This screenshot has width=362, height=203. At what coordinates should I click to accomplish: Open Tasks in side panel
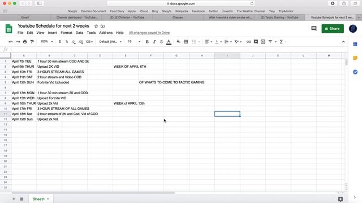355,72
